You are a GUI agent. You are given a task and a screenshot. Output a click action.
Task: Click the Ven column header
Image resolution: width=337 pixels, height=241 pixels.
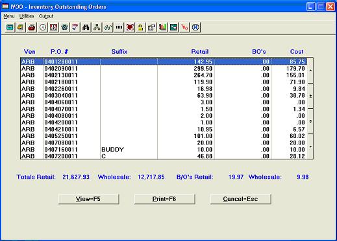tap(29, 52)
